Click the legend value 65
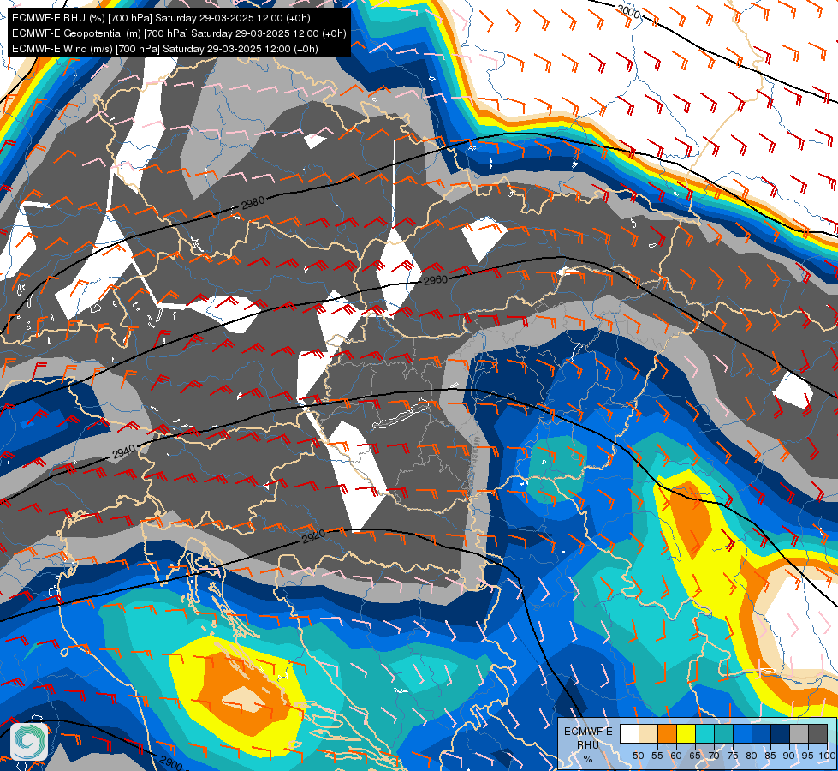The image size is (838, 771). (695, 756)
